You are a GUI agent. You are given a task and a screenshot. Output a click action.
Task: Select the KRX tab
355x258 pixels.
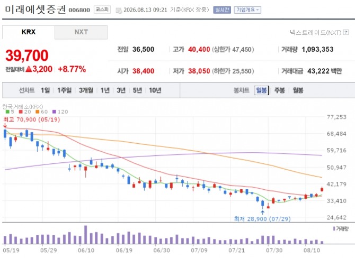coord(29,32)
